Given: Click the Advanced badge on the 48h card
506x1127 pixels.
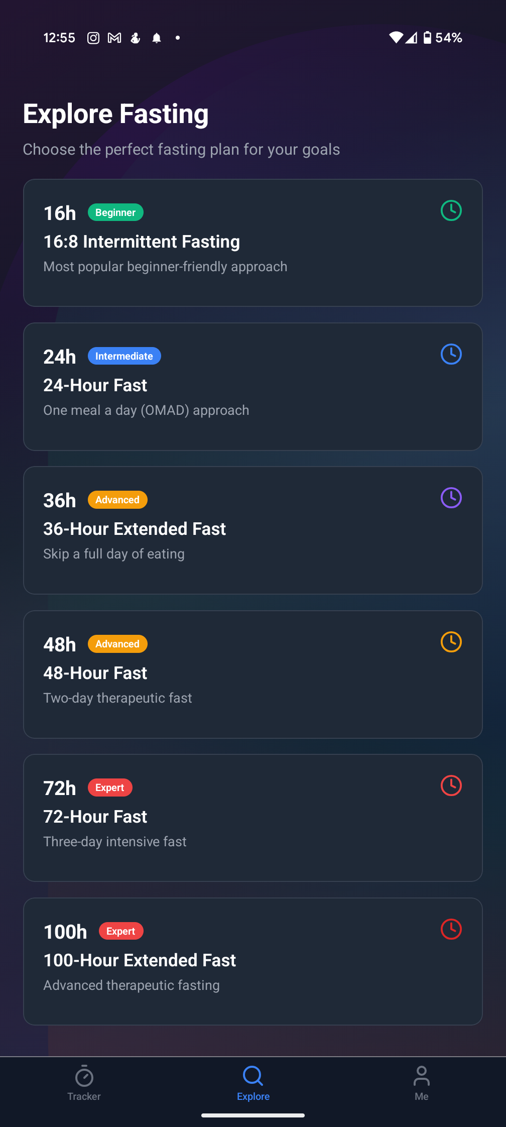Looking at the screenshot, I should pyautogui.click(x=117, y=643).
